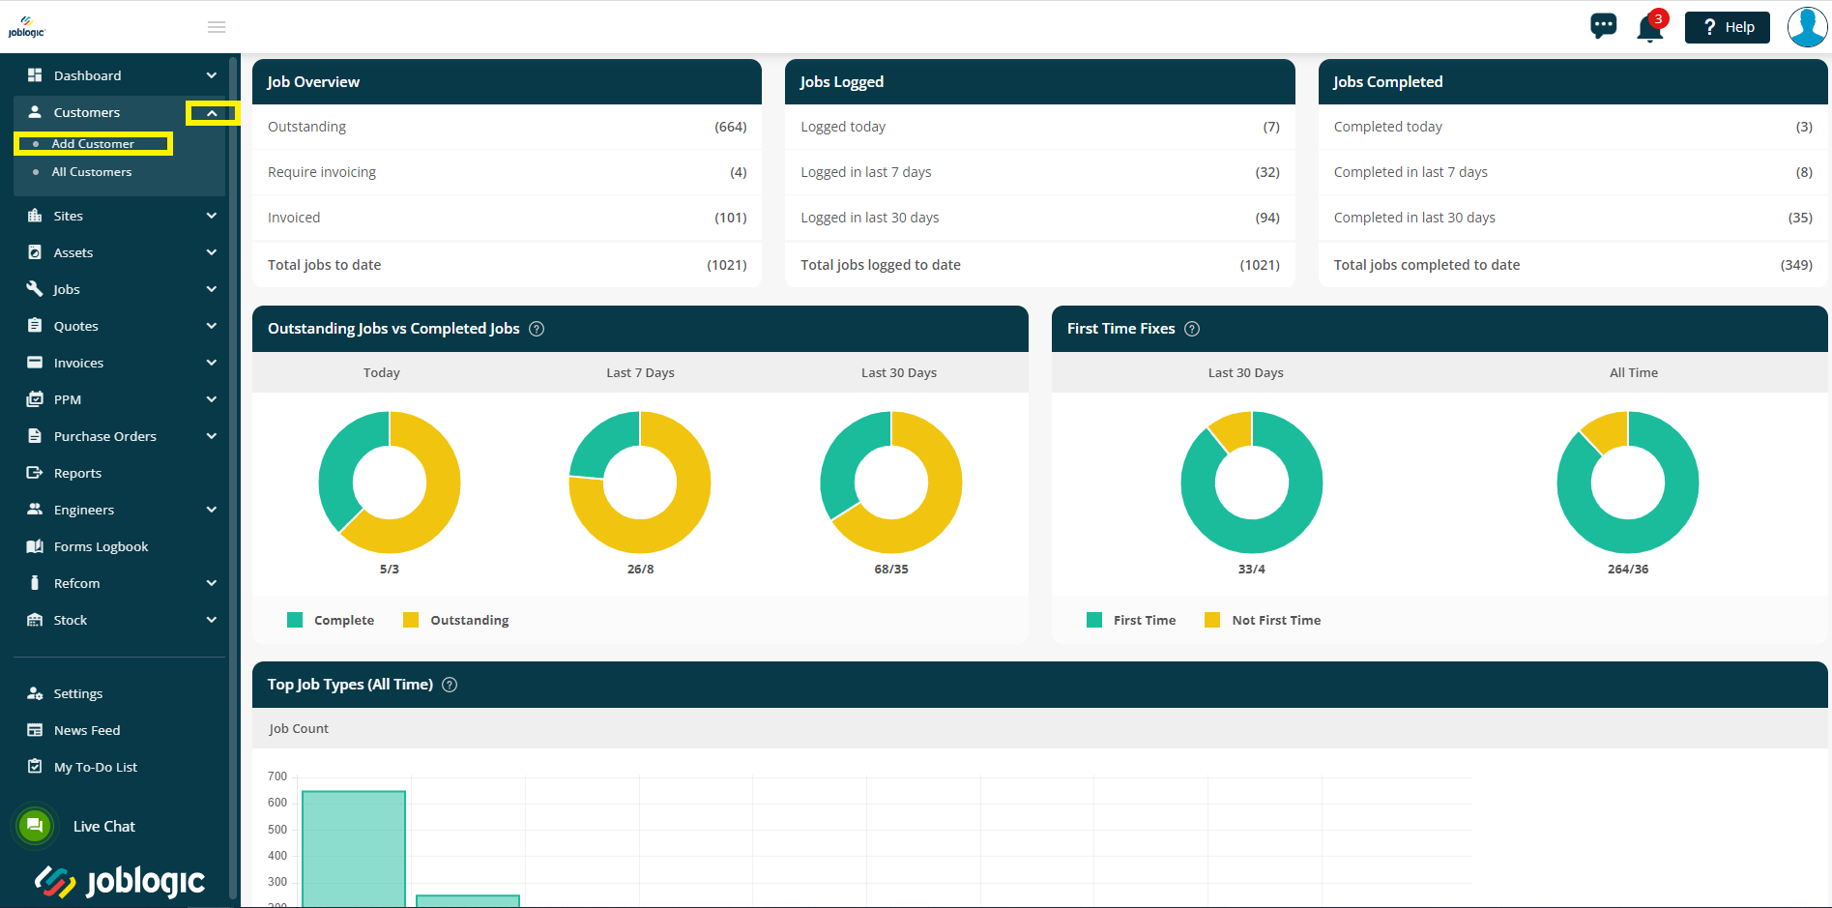Screen dimensions: 1832x908
Task: Expand the Jobs menu chevron
Action: click(212, 289)
